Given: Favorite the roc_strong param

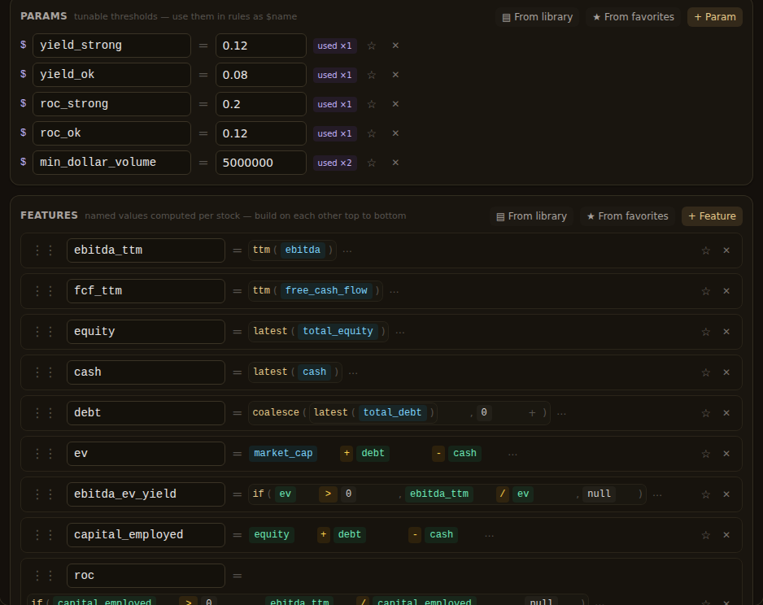Looking at the screenshot, I should click(x=372, y=104).
